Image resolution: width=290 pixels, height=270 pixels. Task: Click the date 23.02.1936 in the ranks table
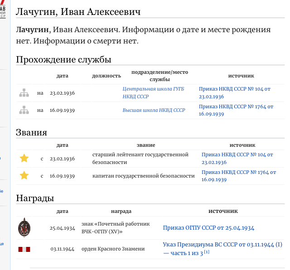[x=63, y=159]
